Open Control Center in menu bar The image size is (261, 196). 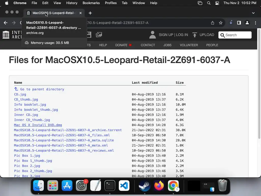pos(217,3)
